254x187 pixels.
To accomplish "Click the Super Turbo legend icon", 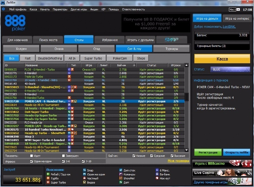I will [48, 183].
